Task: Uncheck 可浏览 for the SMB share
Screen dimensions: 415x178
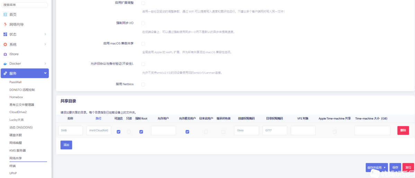Action: [x=119, y=132]
